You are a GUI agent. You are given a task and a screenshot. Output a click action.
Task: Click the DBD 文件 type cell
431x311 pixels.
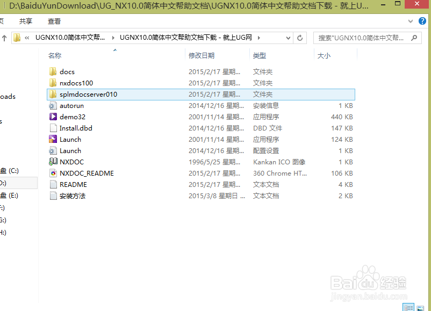click(268, 128)
